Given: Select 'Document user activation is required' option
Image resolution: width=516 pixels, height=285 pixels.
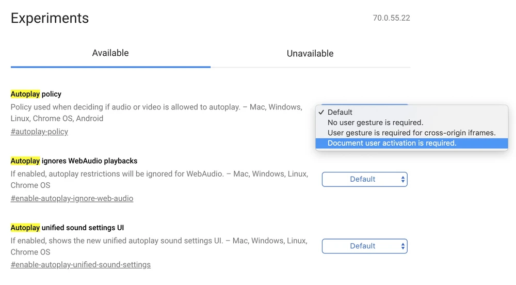Looking at the screenshot, I should (x=392, y=143).
